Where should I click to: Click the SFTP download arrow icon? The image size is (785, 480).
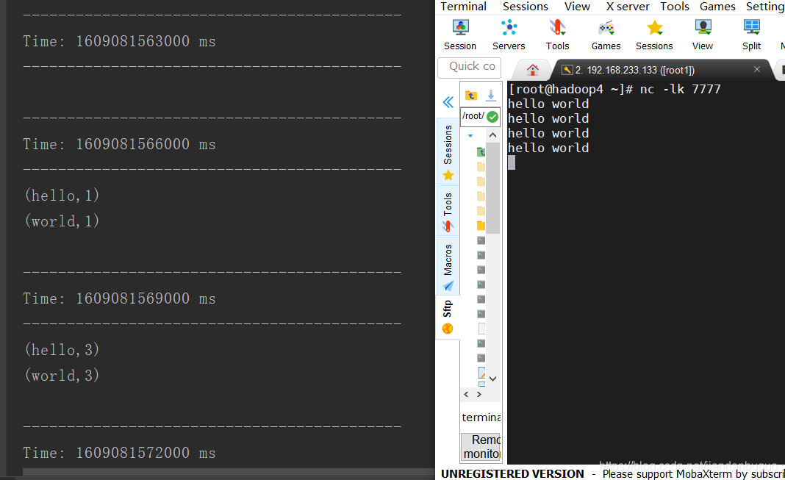click(x=491, y=95)
